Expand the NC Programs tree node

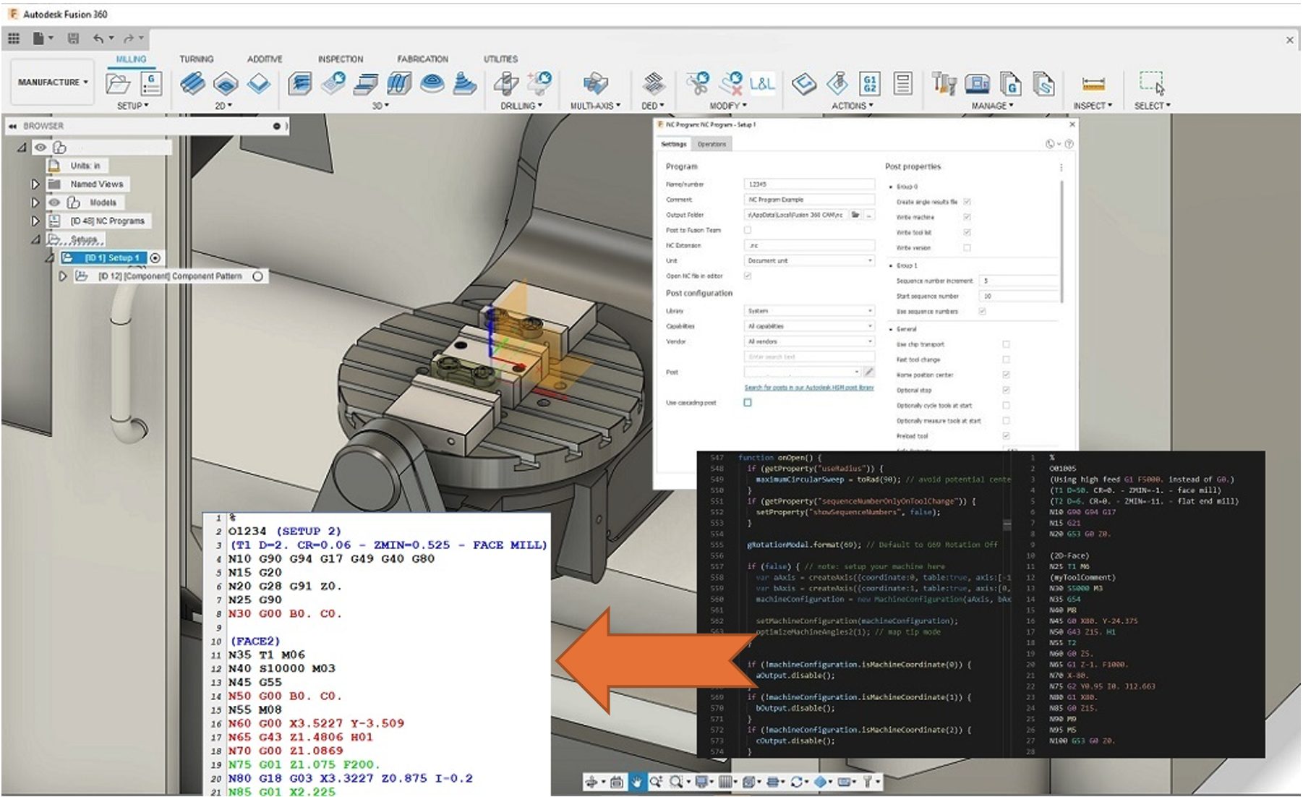[35, 221]
